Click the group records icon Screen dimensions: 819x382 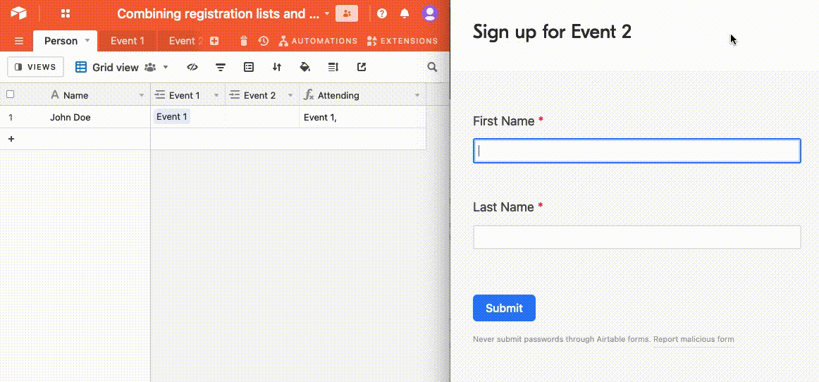pos(249,68)
